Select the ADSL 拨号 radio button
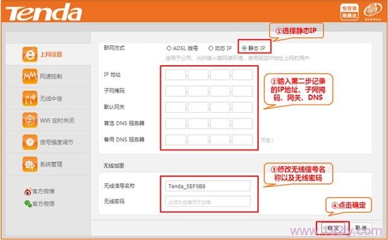 pyautogui.click(x=169, y=48)
